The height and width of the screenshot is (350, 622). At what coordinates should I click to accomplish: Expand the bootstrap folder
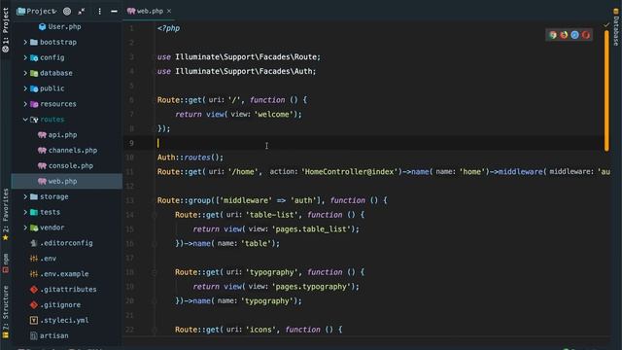25,42
